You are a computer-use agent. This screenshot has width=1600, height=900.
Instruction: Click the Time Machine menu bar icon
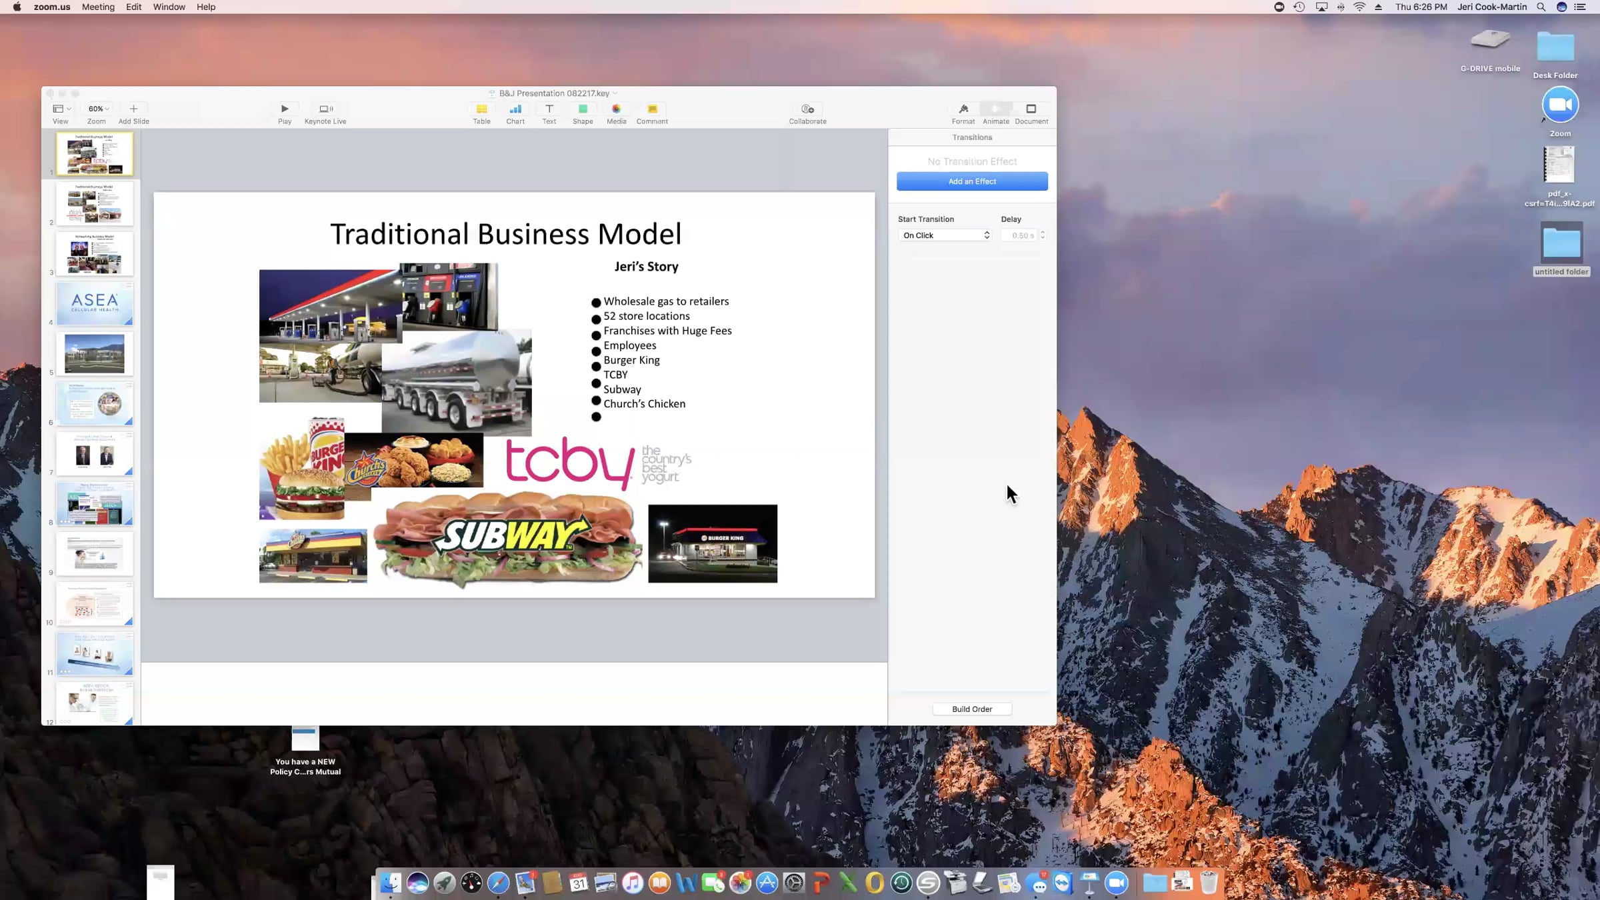coord(1299,7)
